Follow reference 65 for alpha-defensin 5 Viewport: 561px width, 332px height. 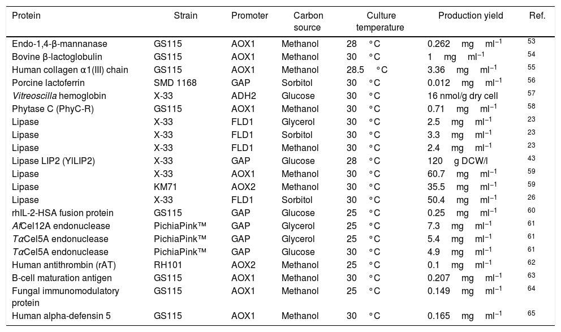[530, 313]
